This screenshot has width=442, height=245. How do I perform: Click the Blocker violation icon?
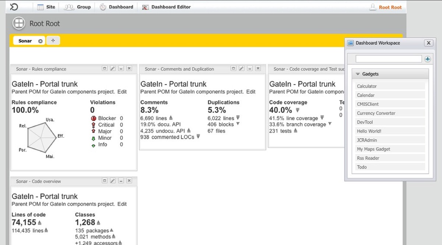(x=93, y=118)
